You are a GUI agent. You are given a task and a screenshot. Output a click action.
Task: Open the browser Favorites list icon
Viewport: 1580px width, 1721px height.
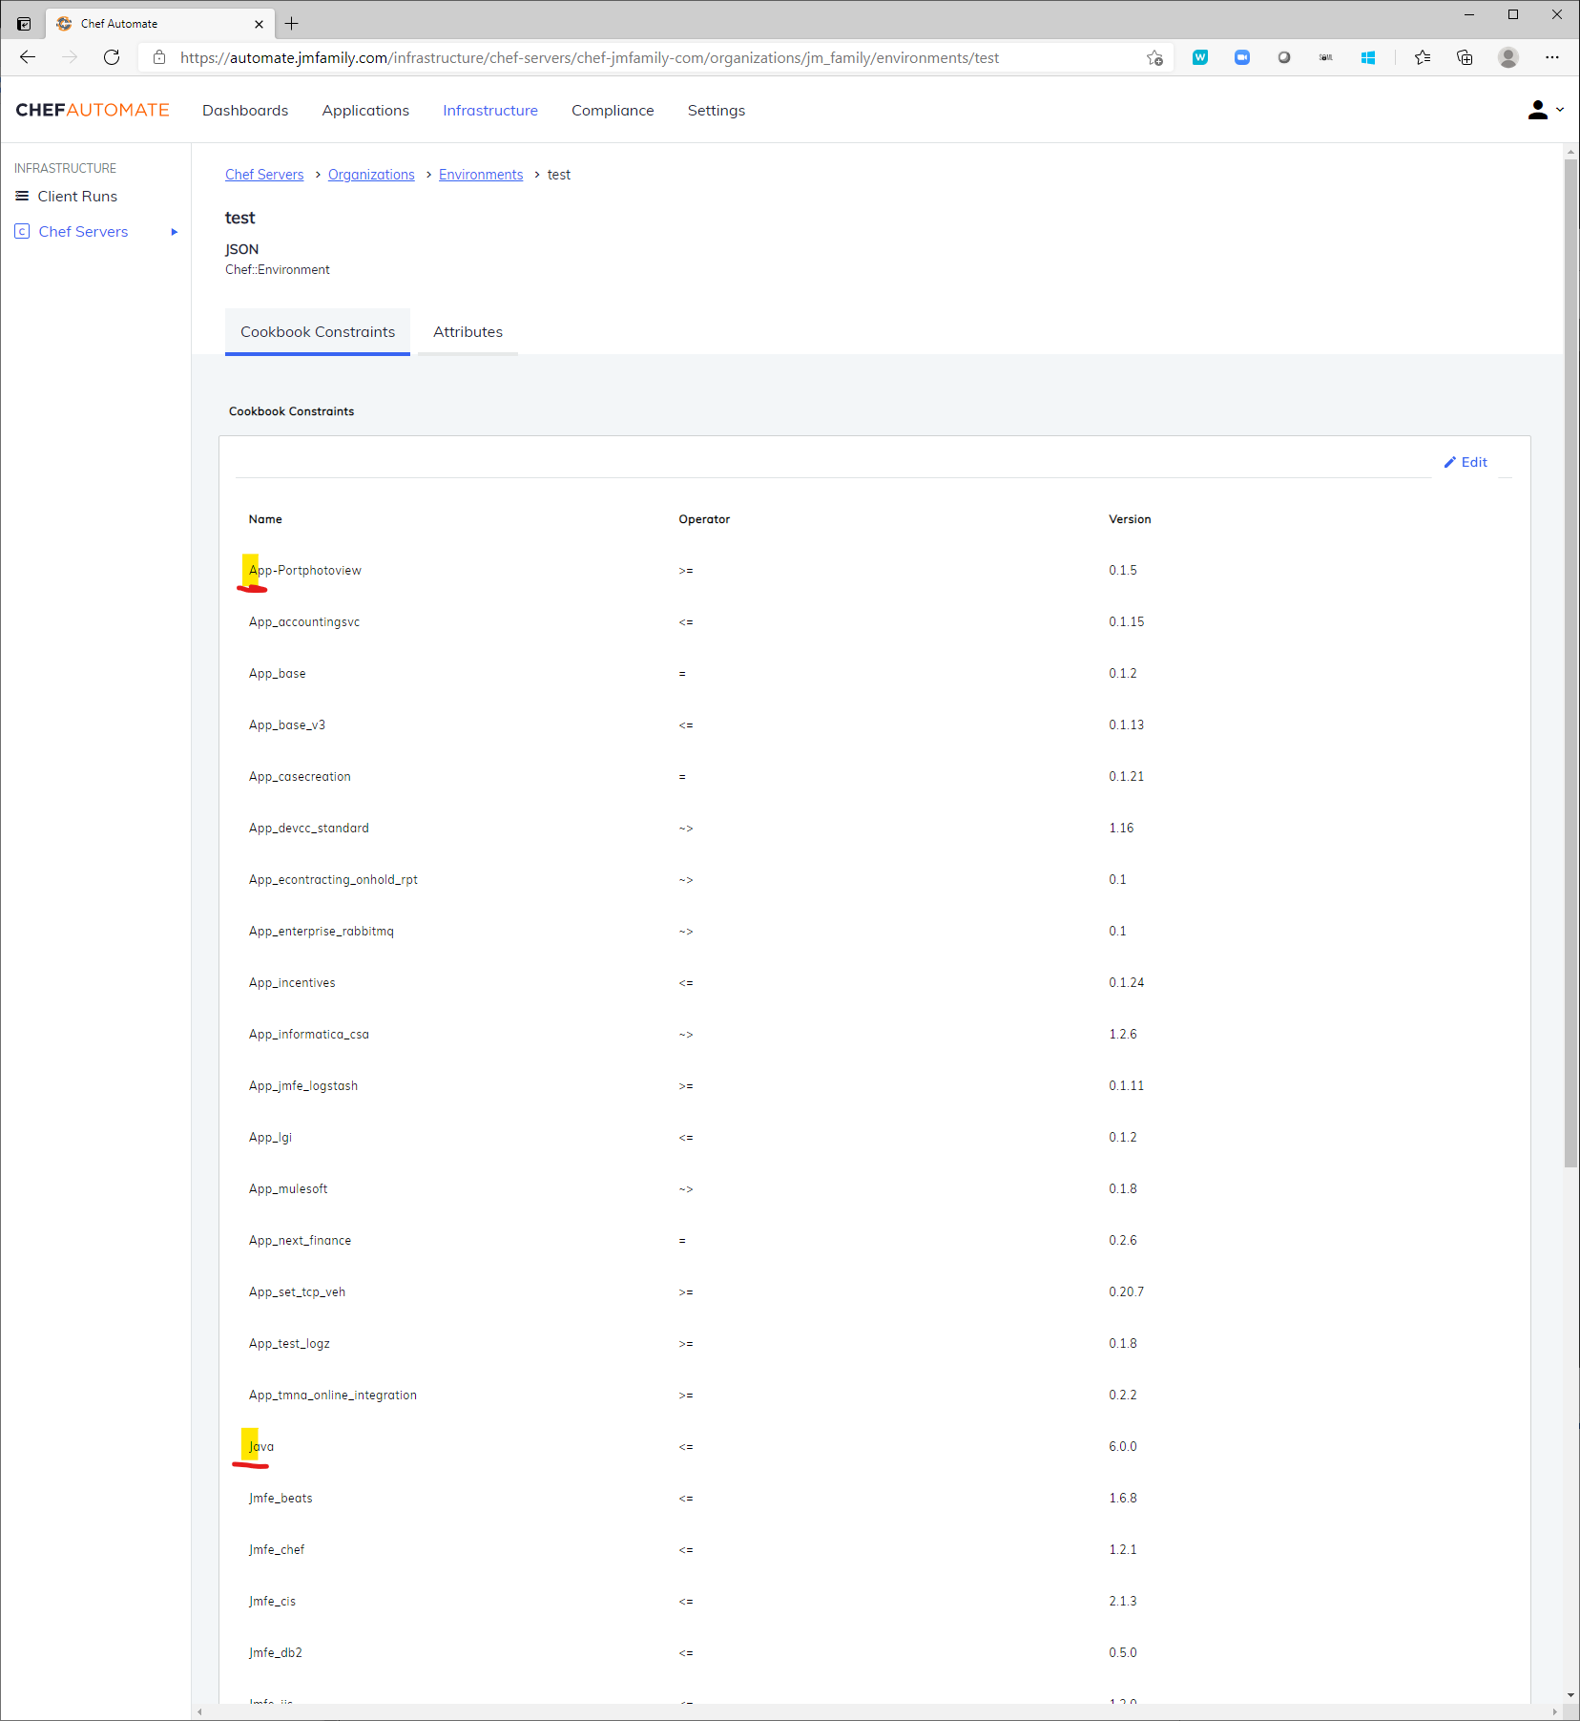[x=1423, y=57]
